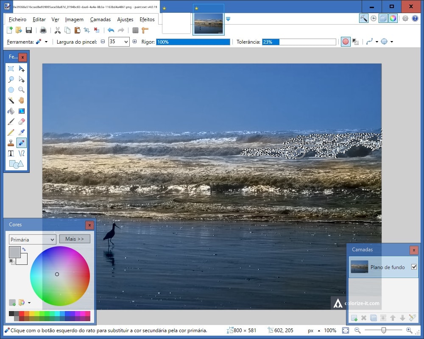Select the Ellipse Select tool
Screen dimensions: 424x339
tap(11, 90)
